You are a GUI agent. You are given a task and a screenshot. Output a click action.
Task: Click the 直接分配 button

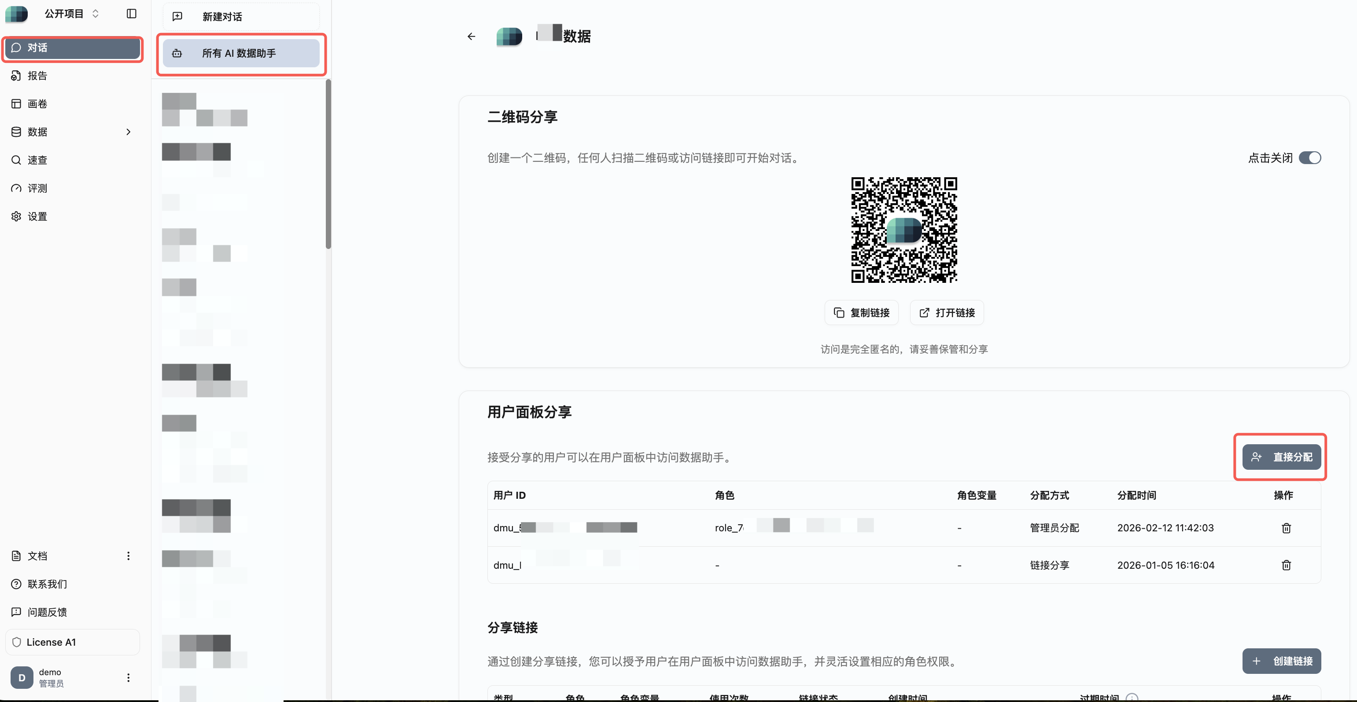(x=1281, y=457)
